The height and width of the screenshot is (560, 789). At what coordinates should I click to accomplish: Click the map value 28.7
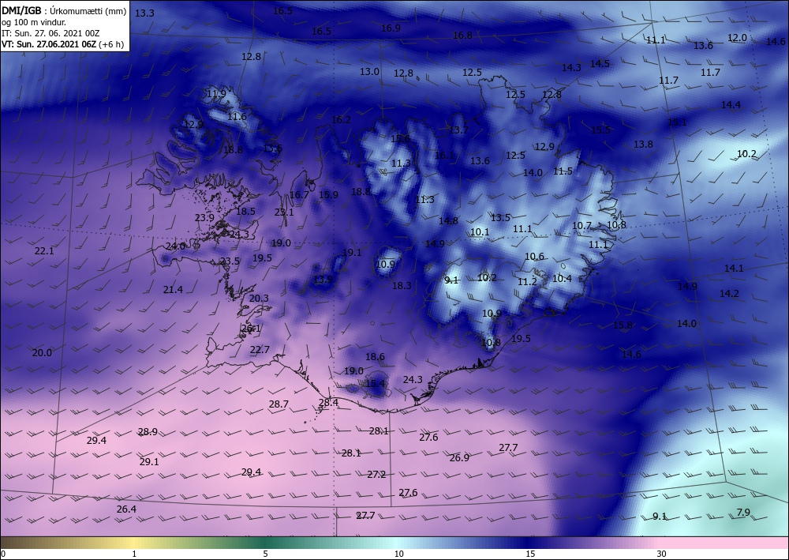click(x=279, y=404)
